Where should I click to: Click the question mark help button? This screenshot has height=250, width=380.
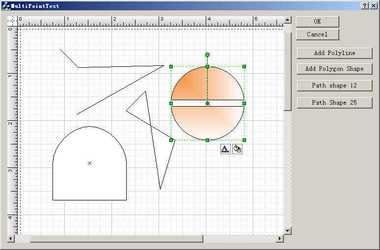(365, 5)
